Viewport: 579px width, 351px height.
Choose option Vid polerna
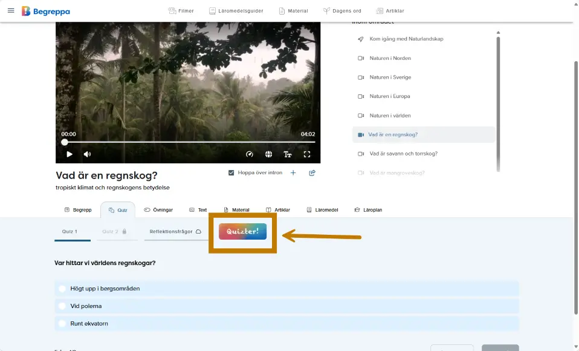coord(63,306)
